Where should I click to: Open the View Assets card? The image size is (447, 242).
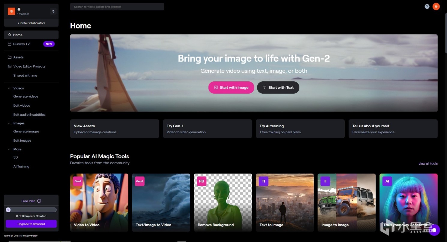pos(115,129)
